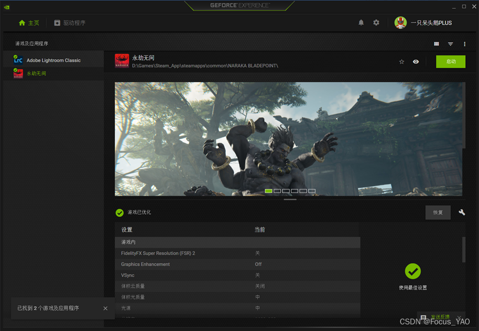Viewport: 479px width, 331px height.
Task: Click the feedback speech bubble icon
Action: pyautogui.click(x=424, y=317)
